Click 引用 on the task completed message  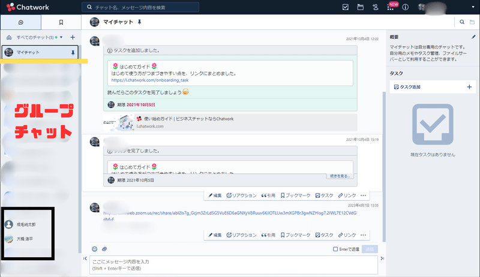[268, 195]
